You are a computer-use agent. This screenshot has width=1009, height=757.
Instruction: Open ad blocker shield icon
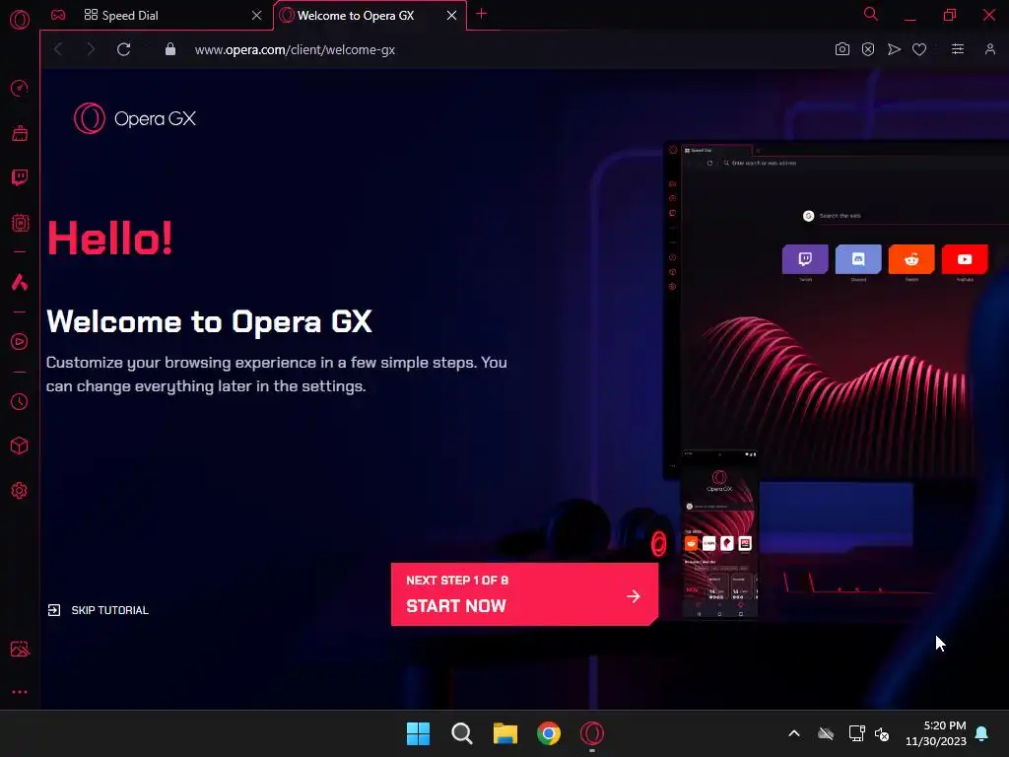(x=868, y=49)
